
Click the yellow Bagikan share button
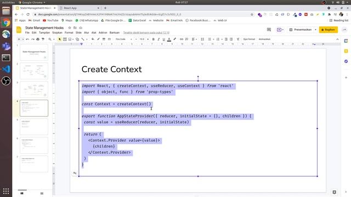pyautogui.click(x=328, y=30)
